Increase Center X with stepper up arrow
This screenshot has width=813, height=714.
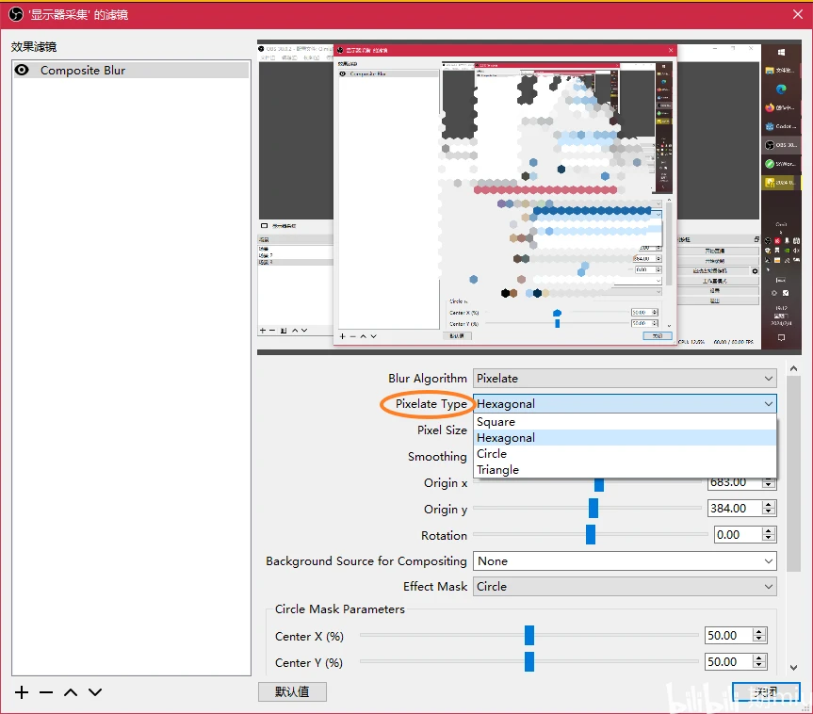pyautogui.click(x=759, y=631)
